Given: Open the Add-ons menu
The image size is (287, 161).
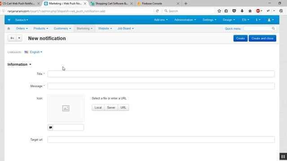Looking at the screenshot, I should pos(161,20).
